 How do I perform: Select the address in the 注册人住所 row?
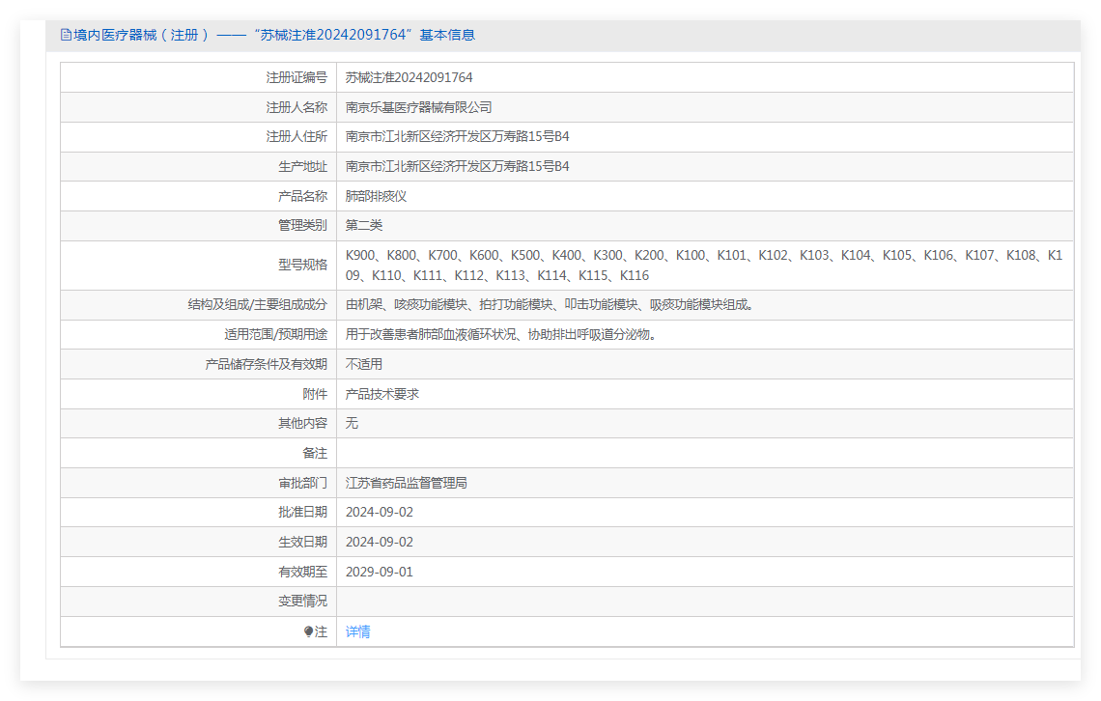click(457, 136)
